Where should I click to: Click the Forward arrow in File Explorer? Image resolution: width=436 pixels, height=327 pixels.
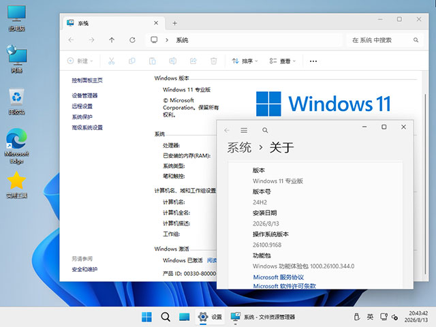point(91,40)
